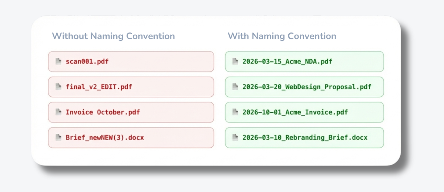Screen dimensions: 444x192
Task: Select the 2026-03-15_Acme_NDA.pdf file name
Action: (287, 62)
